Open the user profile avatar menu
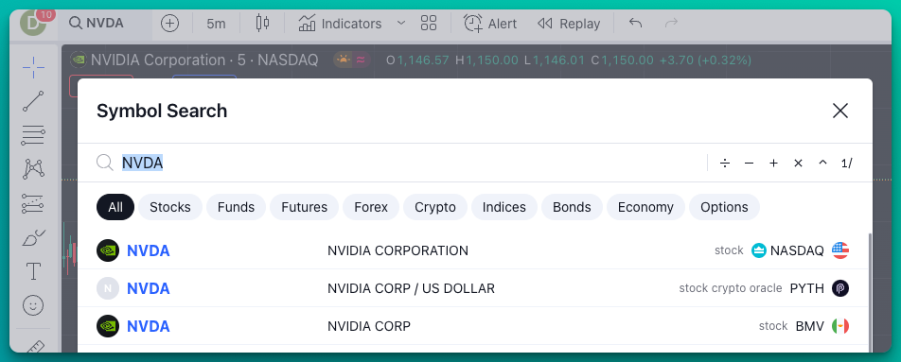The height and width of the screenshot is (362, 901). pos(33,23)
